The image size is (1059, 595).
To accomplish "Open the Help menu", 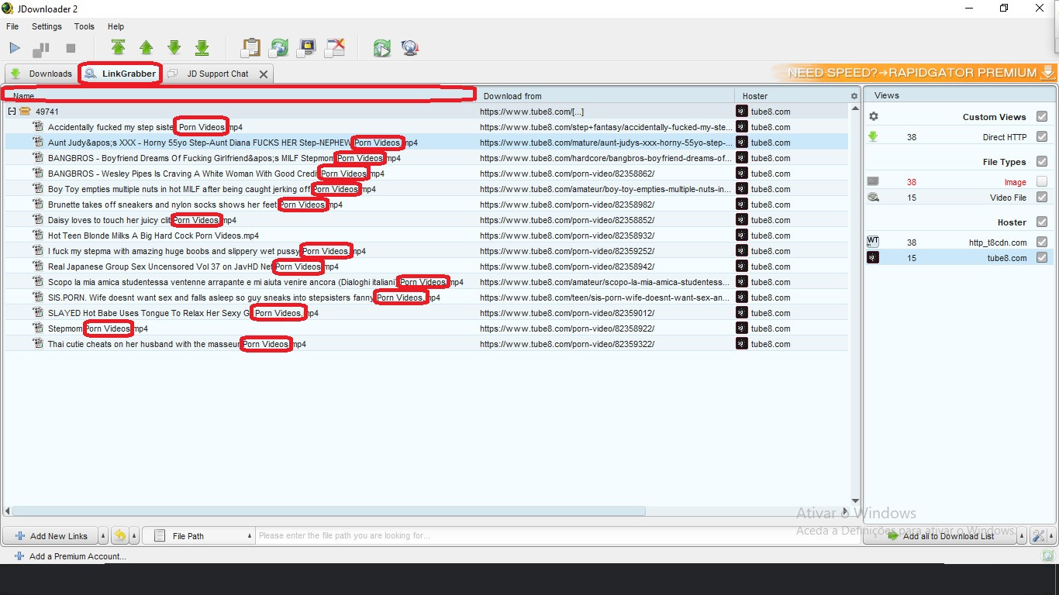I will 116,26.
